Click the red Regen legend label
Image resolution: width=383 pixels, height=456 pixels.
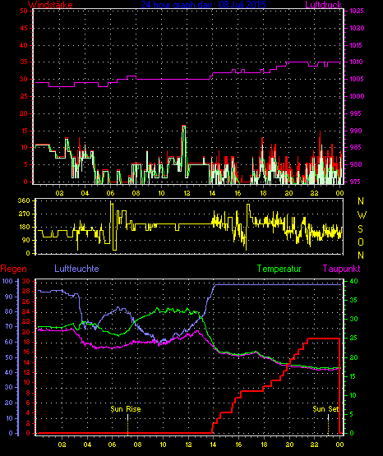pyautogui.click(x=13, y=269)
